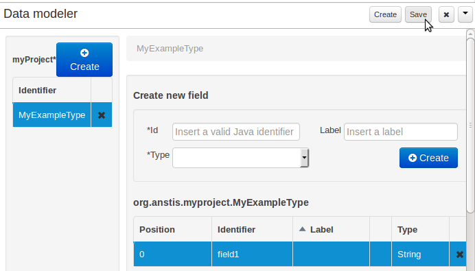
Task: Sort by the Position column header
Action: (157, 230)
